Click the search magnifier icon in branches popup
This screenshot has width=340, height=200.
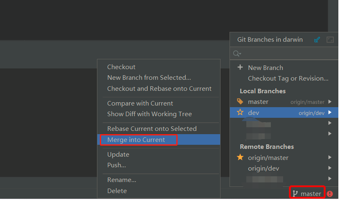coord(236,54)
